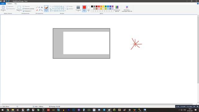Choose the Down arrow shape
Viewport: 199px width, 112px height.
click(x=51, y=11)
